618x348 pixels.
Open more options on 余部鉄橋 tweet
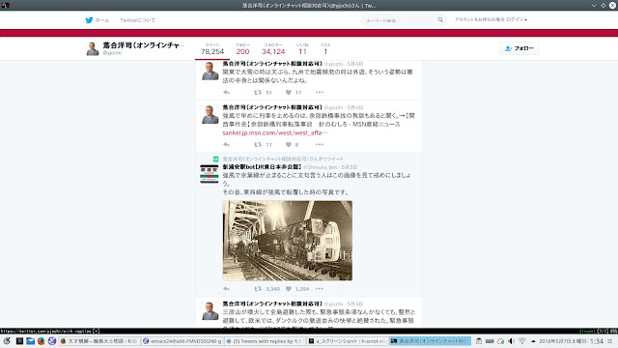coord(320,144)
